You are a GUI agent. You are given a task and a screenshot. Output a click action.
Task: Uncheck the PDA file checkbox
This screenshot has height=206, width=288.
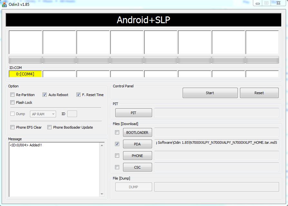[117, 144]
